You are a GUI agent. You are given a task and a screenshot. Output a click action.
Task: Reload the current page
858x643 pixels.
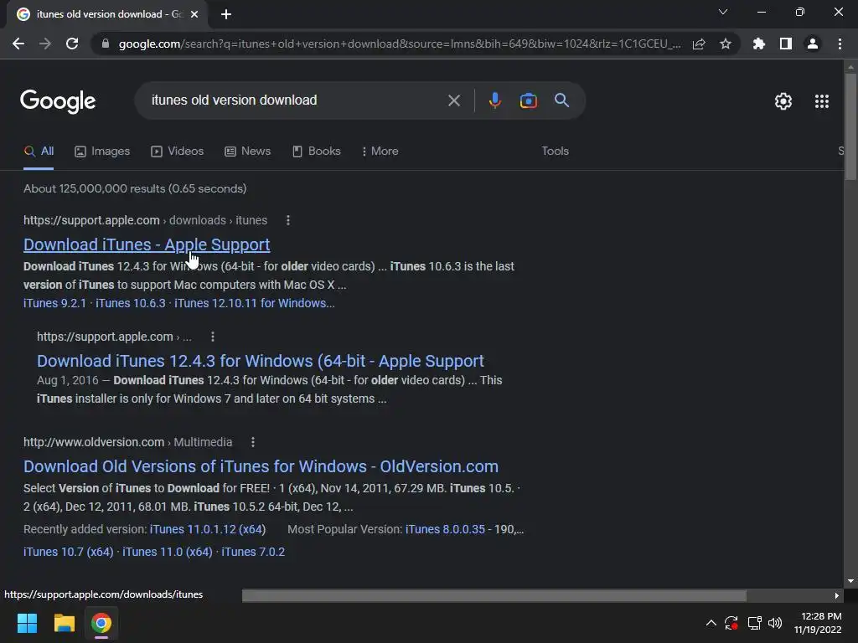click(72, 44)
